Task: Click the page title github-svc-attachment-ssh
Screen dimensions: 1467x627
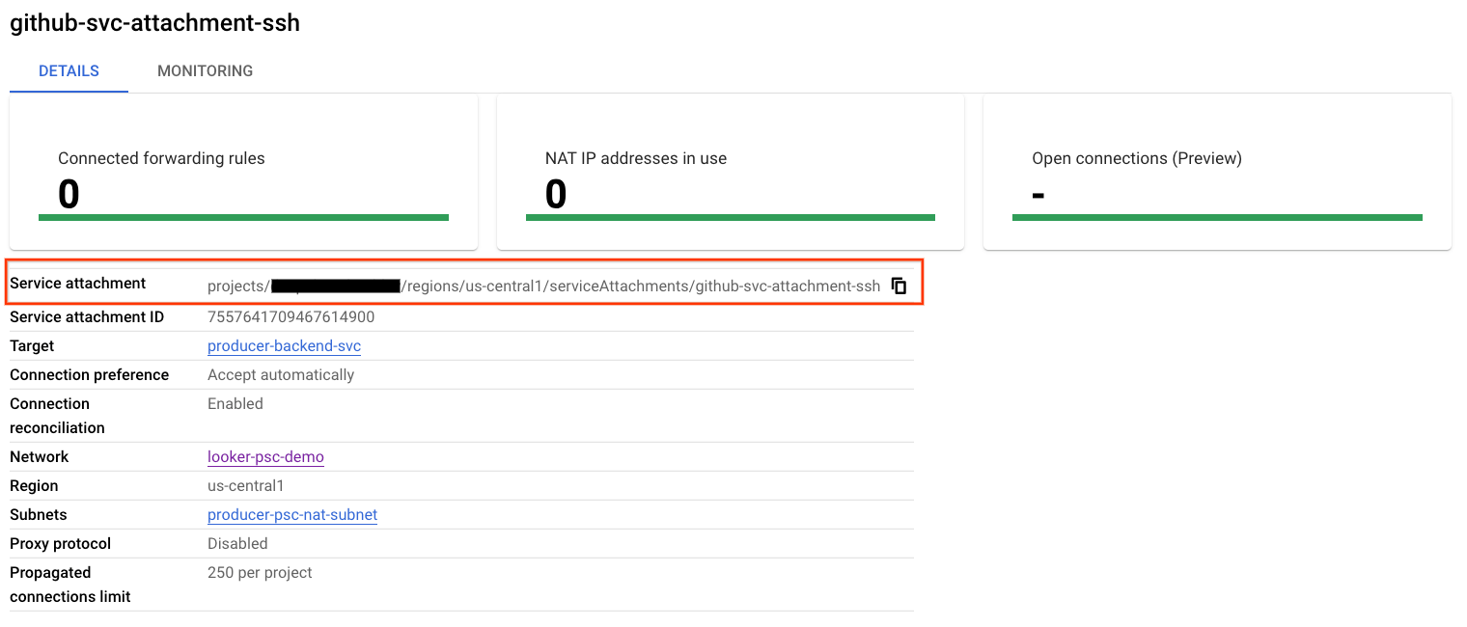Action: tap(154, 24)
